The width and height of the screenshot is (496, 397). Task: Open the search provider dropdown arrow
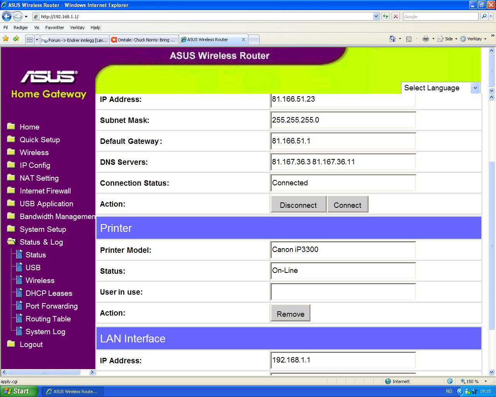pyautogui.click(x=492, y=16)
